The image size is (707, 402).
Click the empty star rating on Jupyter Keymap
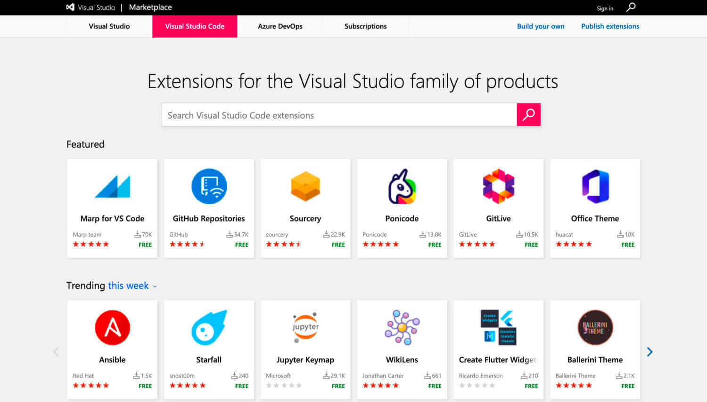point(284,386)
